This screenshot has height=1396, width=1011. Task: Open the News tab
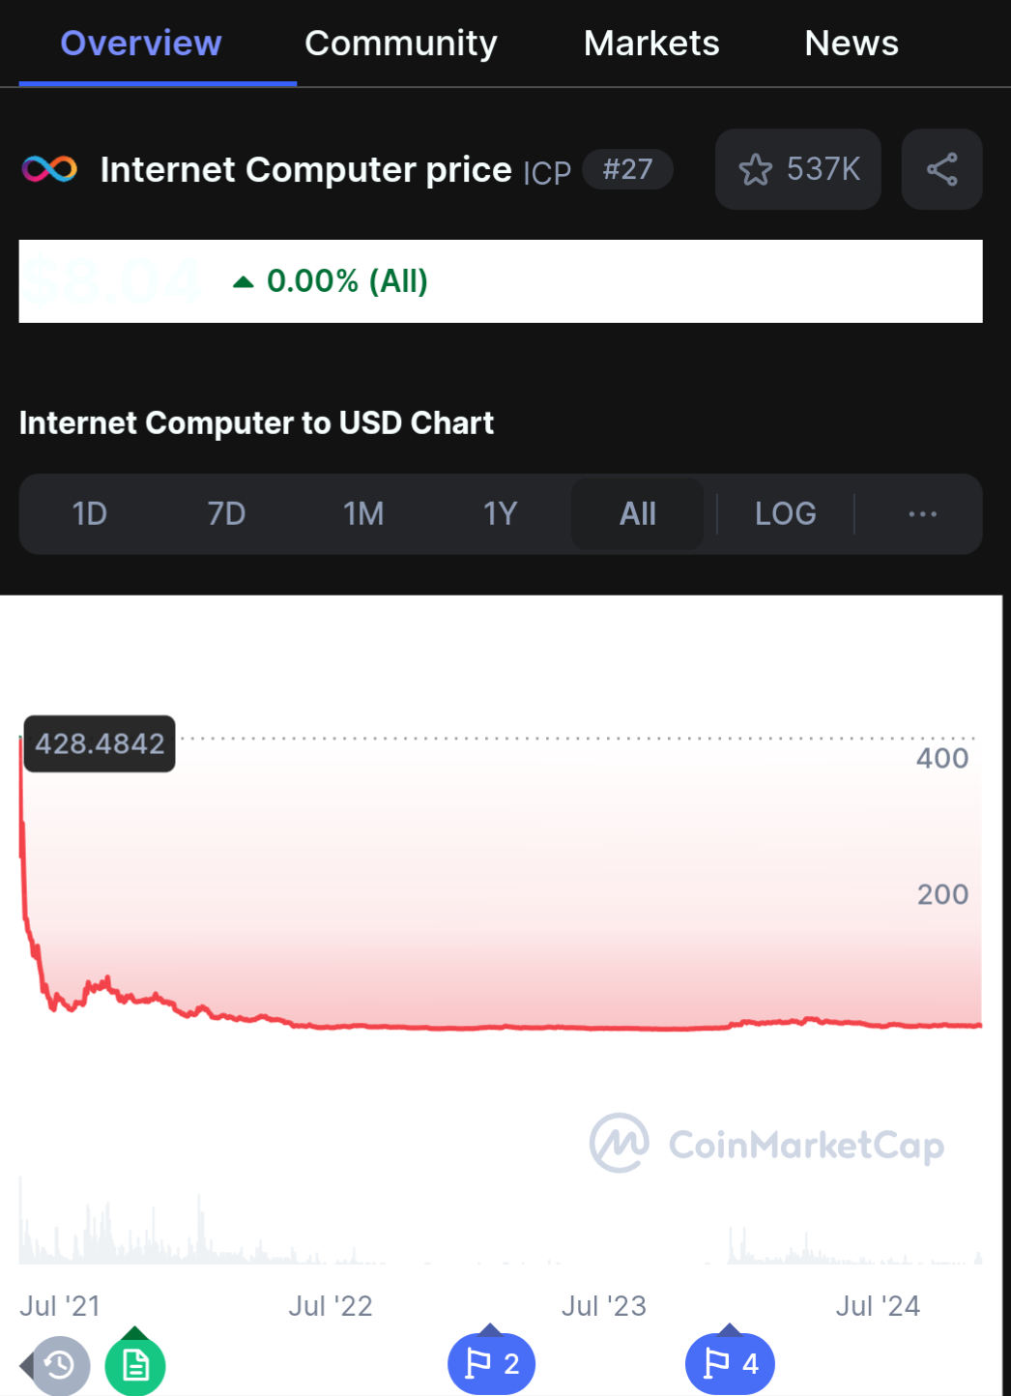pos(852,43)
